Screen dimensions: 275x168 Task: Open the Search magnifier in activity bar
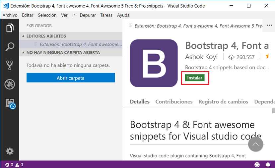[10, 47]
